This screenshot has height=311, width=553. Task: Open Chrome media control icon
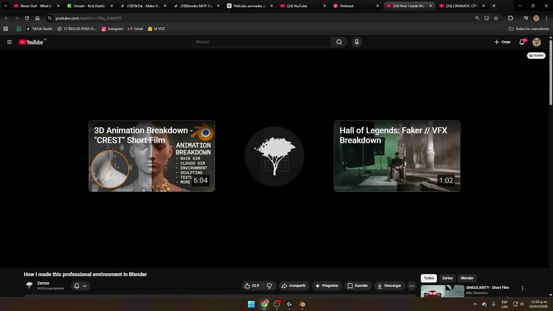(526, 18)
